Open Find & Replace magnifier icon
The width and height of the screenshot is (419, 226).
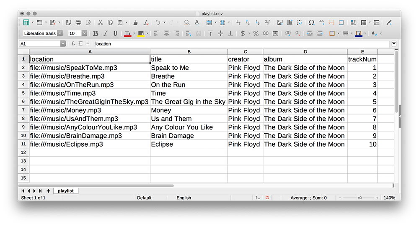click(x=187, y=23)
